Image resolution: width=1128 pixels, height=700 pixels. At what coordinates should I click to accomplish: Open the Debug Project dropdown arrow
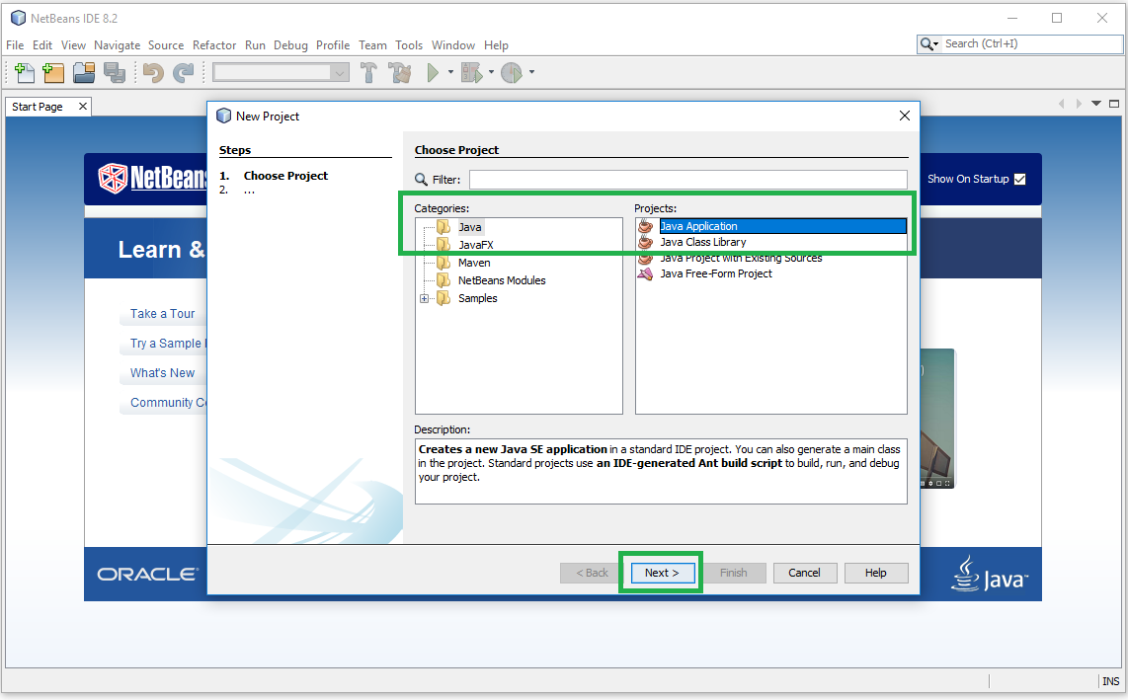coord(491,72)
